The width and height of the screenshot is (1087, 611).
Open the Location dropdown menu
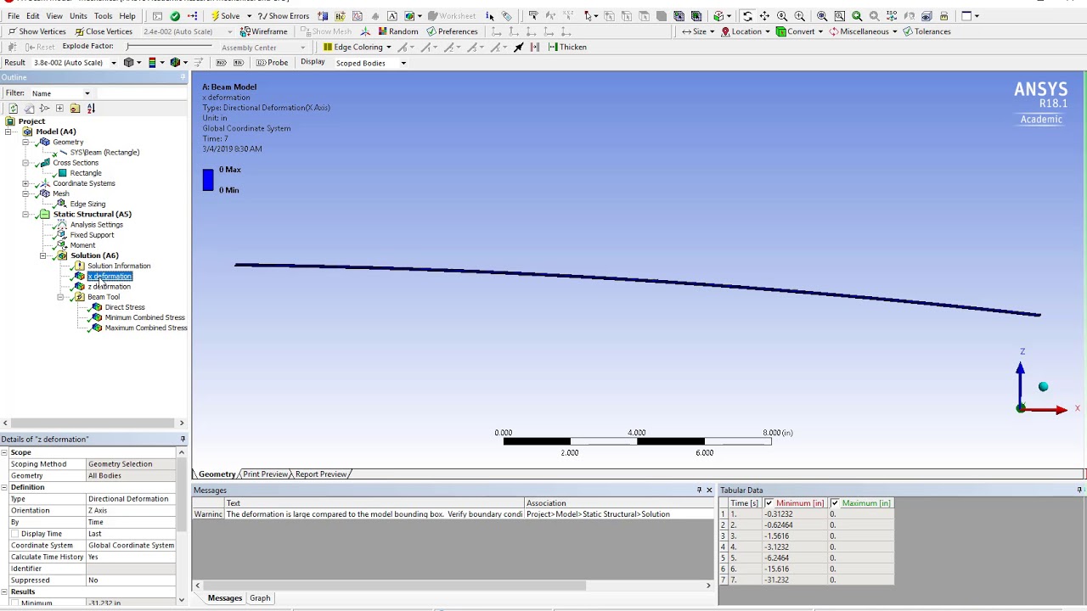click(x=746, y=31)
